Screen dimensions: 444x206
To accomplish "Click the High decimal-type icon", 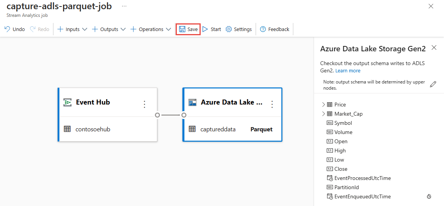I will [x=329, y=151].
